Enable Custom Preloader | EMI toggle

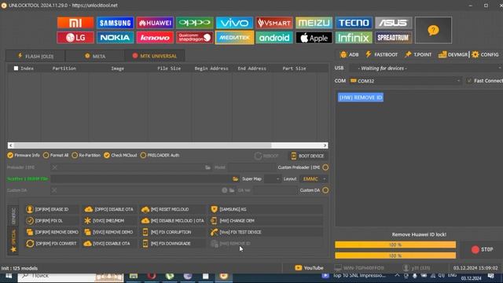coord(325,167)
